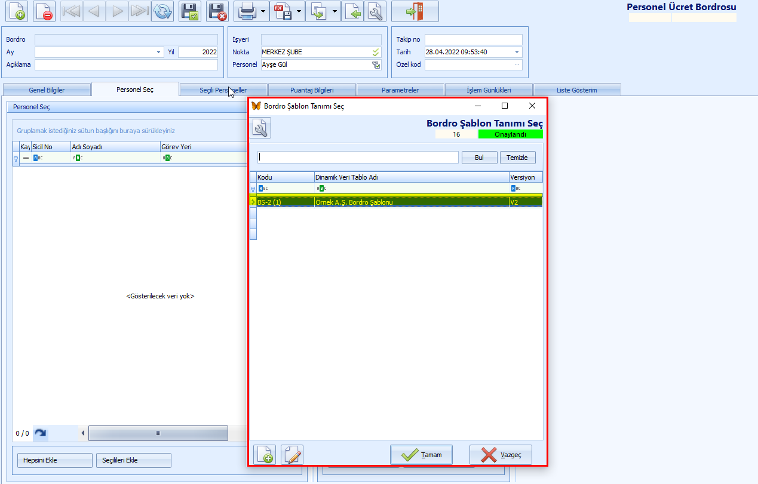Click the delete record icon in main toolbar

(45, 11)
